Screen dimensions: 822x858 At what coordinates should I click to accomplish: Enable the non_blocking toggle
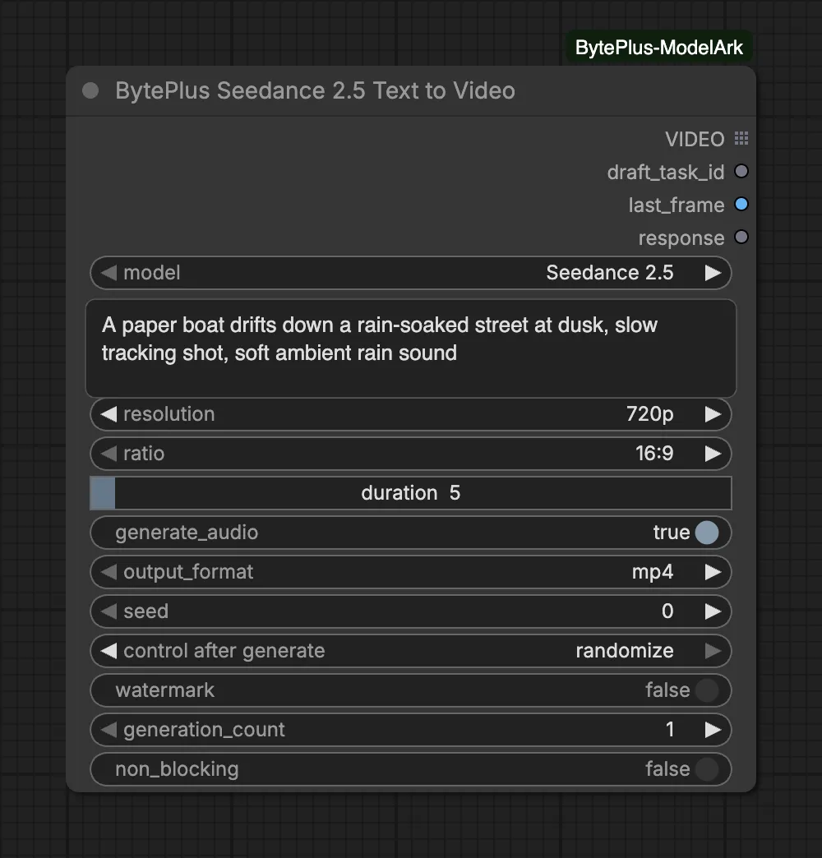click(x=707, y=768)
